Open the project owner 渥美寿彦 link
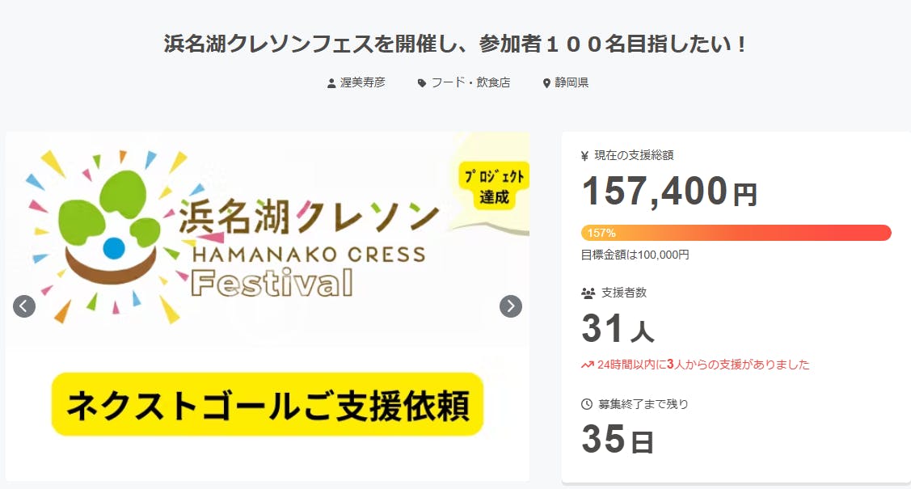Viewport: 911px width, 489px height. click(x=363, y=82)
